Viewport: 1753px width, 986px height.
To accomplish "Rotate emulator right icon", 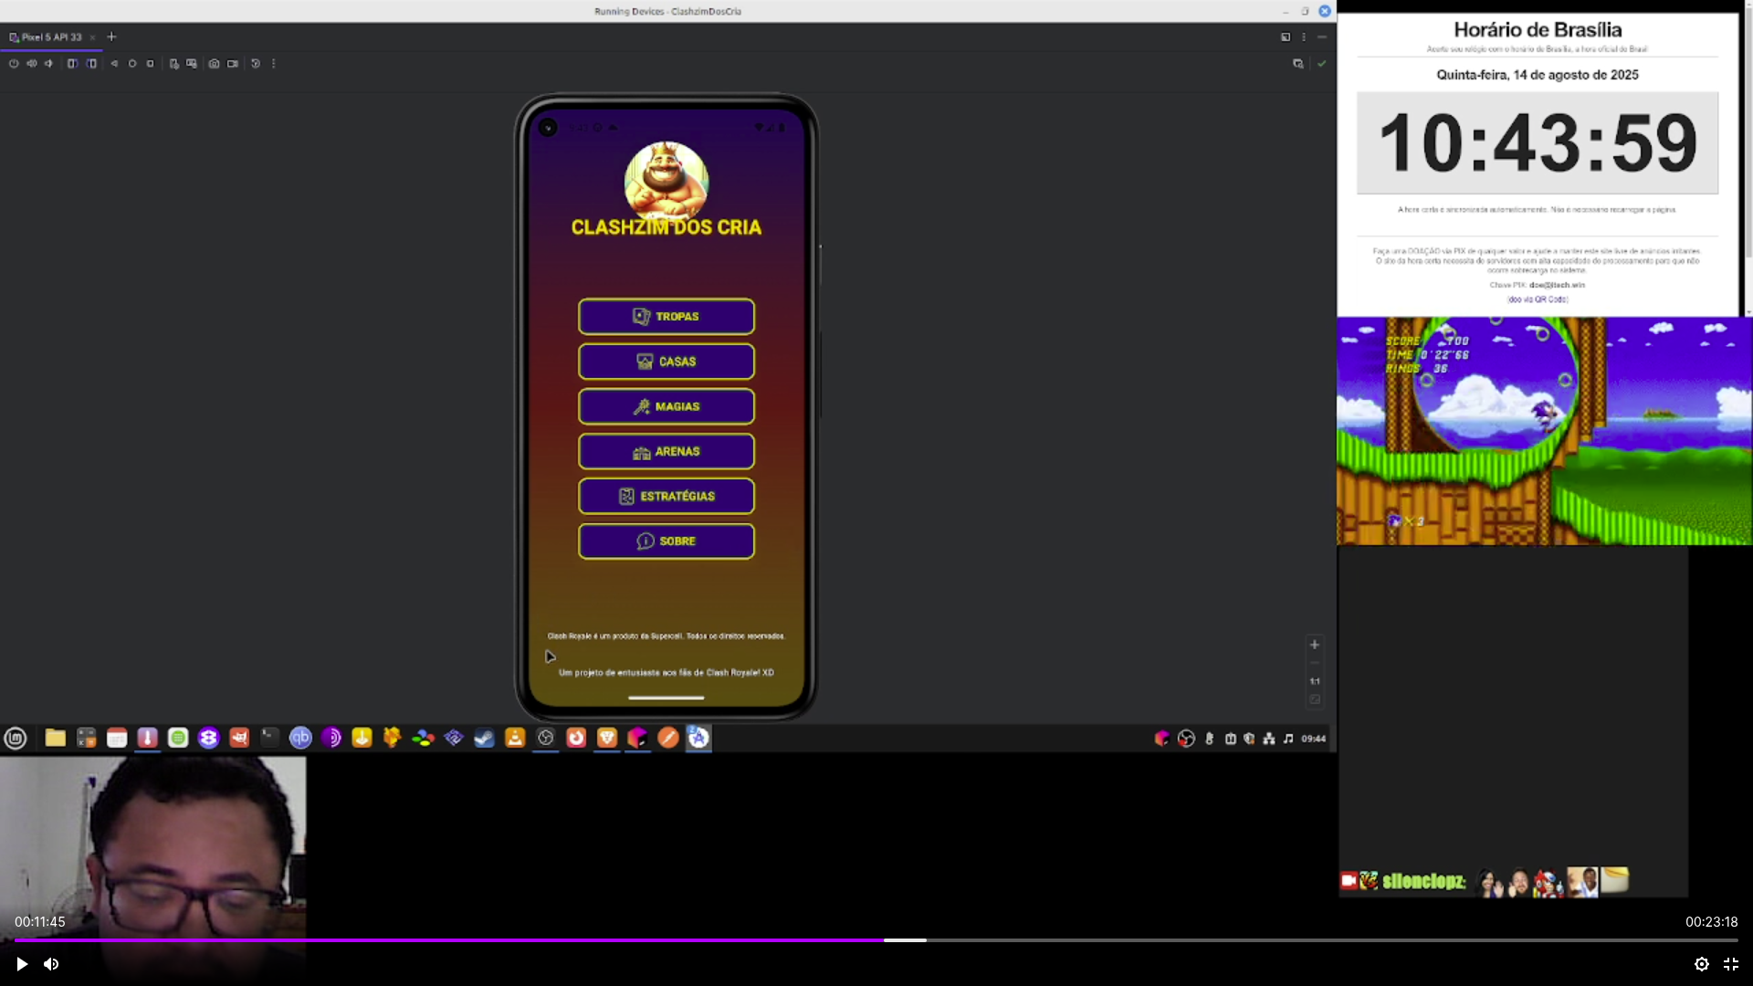I will click(x=91, y=64).
